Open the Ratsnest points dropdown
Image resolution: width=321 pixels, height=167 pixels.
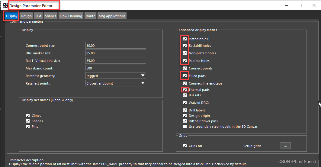point(143,83)
